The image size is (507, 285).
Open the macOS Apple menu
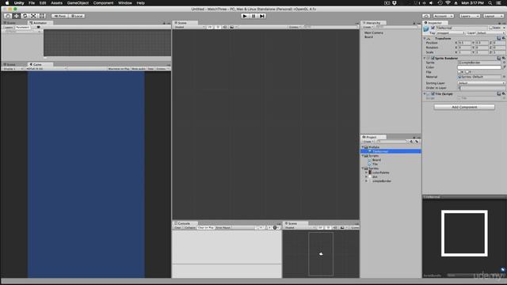coord(7,3)
